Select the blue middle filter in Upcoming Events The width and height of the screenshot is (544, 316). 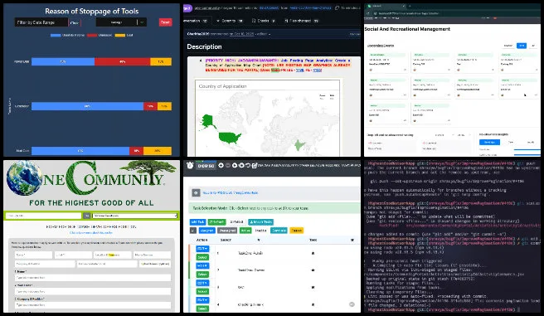522,46
